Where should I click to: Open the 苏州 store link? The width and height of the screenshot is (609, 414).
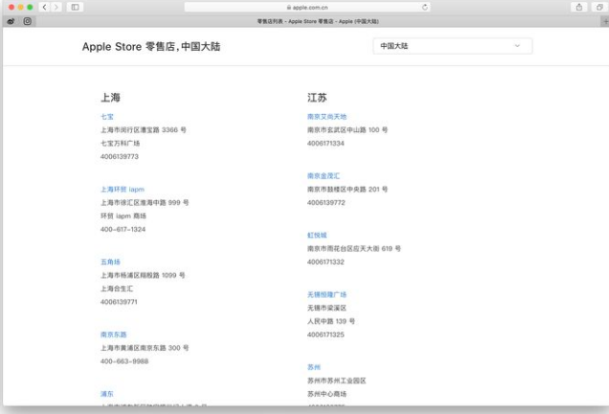click(314, 367)
